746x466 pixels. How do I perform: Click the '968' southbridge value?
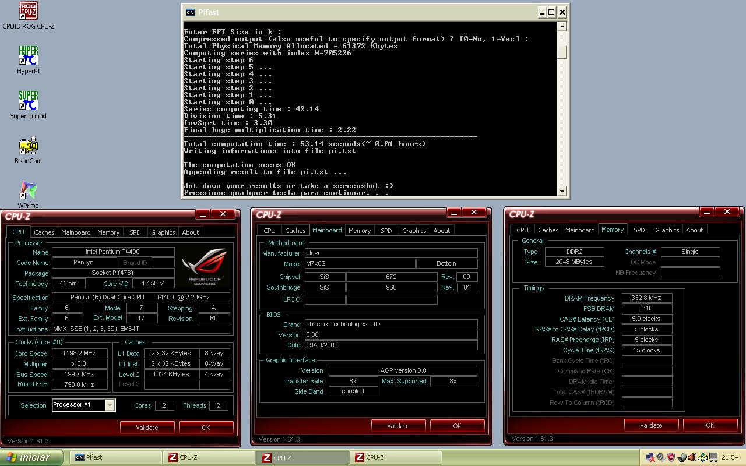click(x=391, y=287)
